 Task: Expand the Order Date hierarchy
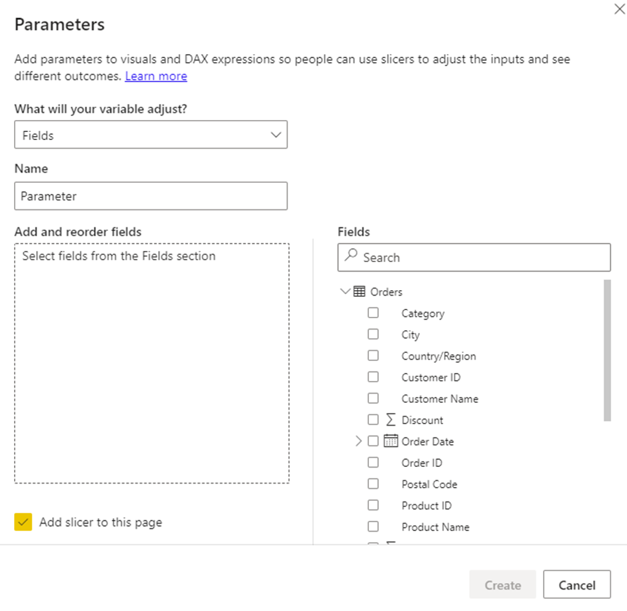(358, 441)
